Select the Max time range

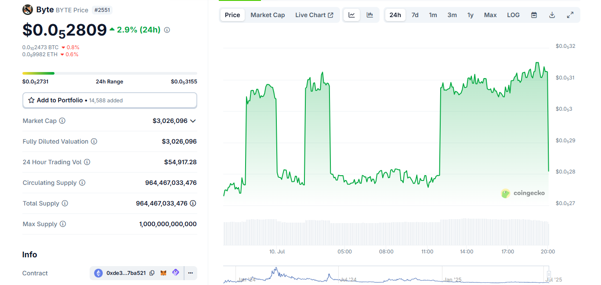tap(490, 15)
